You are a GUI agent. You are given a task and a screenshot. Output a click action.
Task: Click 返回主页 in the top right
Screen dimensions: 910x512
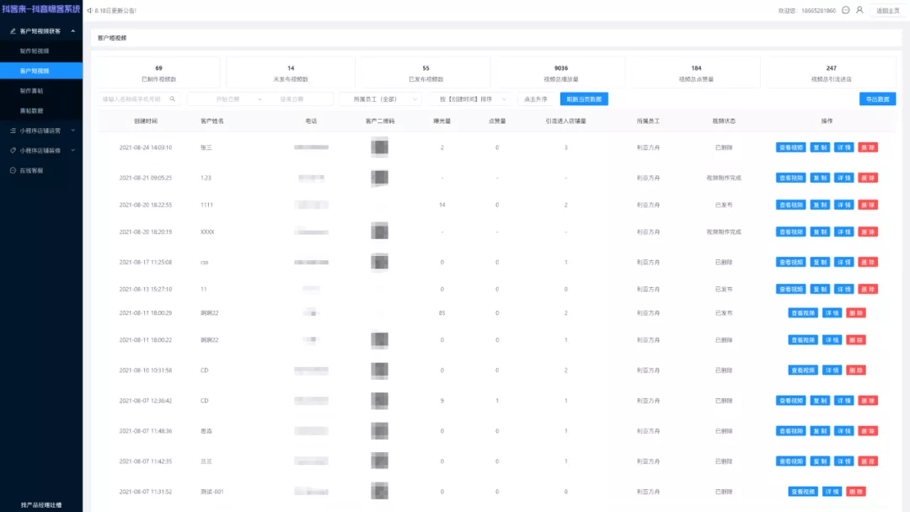[x=887, y=11]
